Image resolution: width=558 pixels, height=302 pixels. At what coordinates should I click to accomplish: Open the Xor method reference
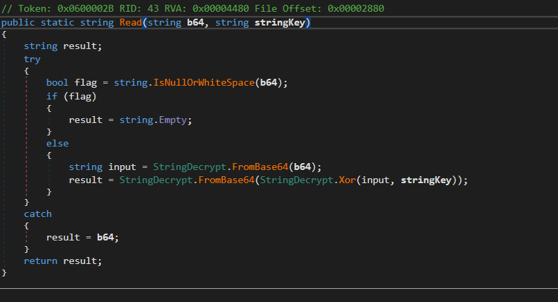348,180
